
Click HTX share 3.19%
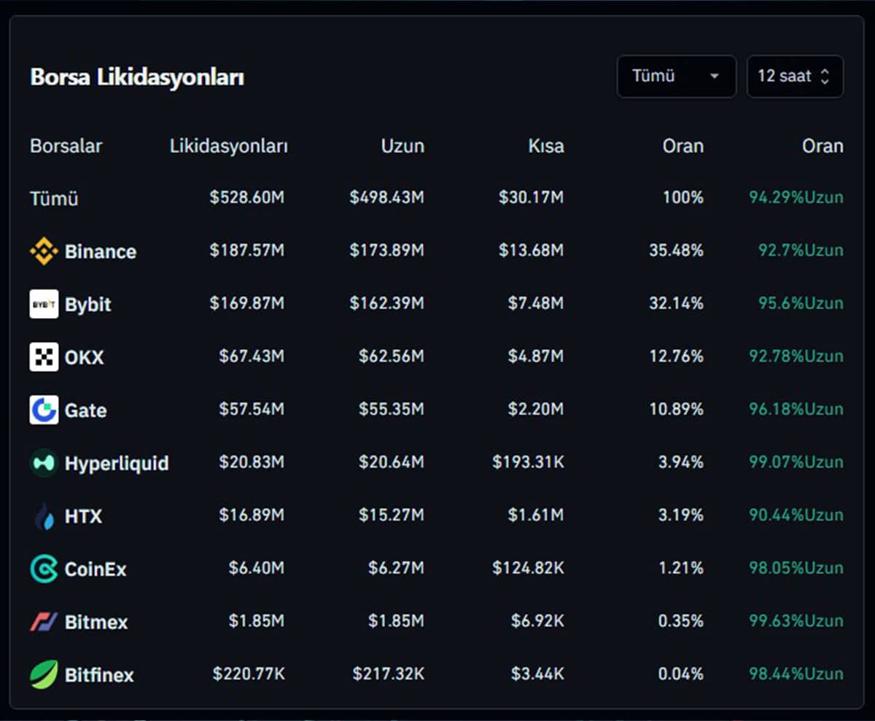click(681, 515)
